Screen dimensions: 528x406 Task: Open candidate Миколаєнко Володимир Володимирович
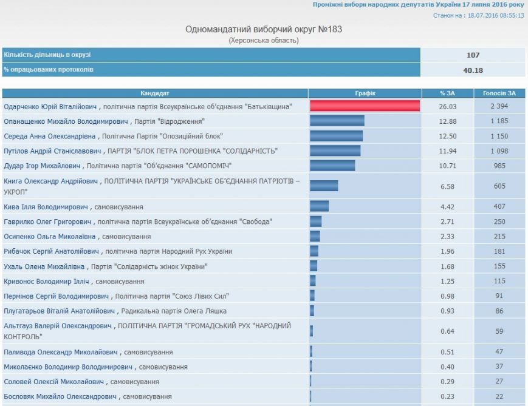coord(68,367)
